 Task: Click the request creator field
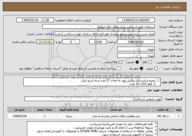105,34
